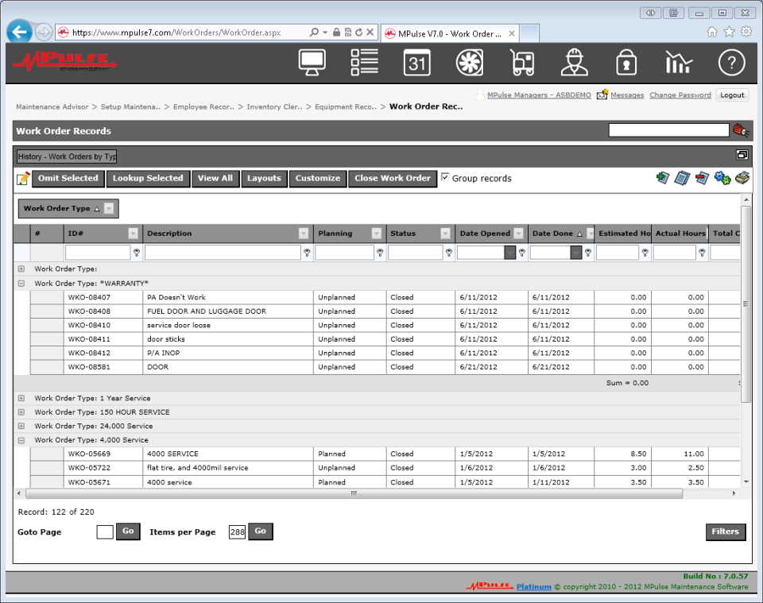
Task: Go to Setup Maintena.. breadcrumb
Action: pos(130,106)
